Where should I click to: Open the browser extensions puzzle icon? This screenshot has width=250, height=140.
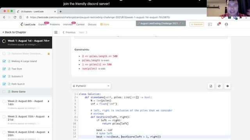tap(241, 17)
